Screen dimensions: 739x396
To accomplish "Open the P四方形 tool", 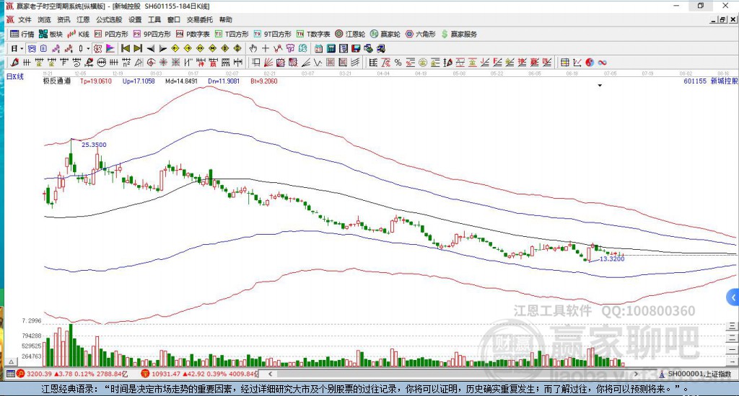I will point(111,34).
